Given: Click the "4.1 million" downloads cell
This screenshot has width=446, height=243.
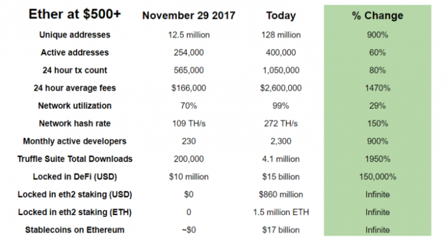Looking at the screenshot, I should [280, 159].
